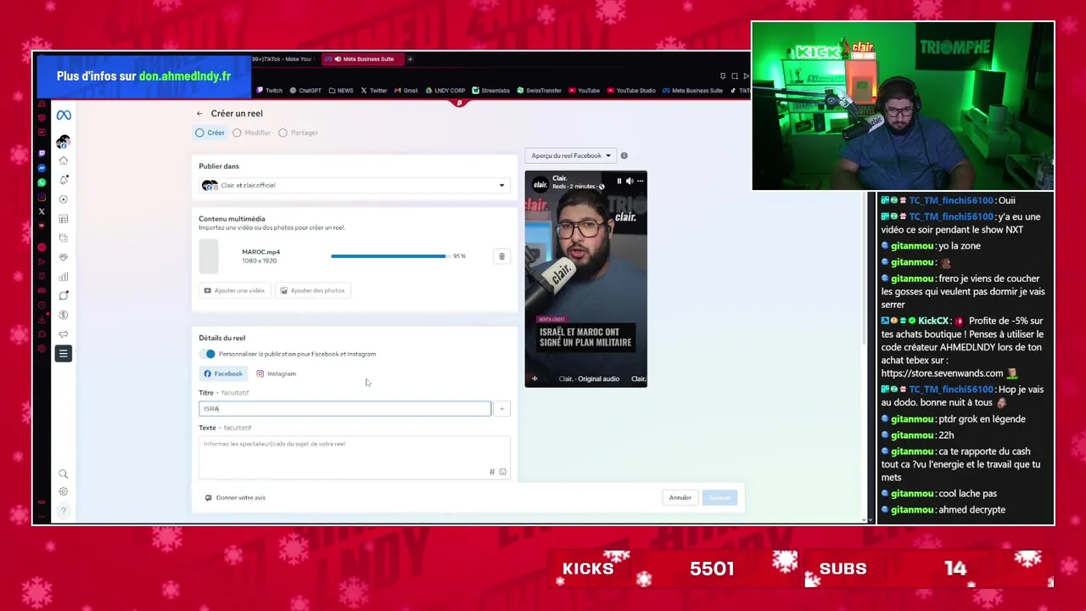The height and width of the screenshot is (611, 1086).
Task: Open the SwissTransfer bookmark
Action: point(539,91)
